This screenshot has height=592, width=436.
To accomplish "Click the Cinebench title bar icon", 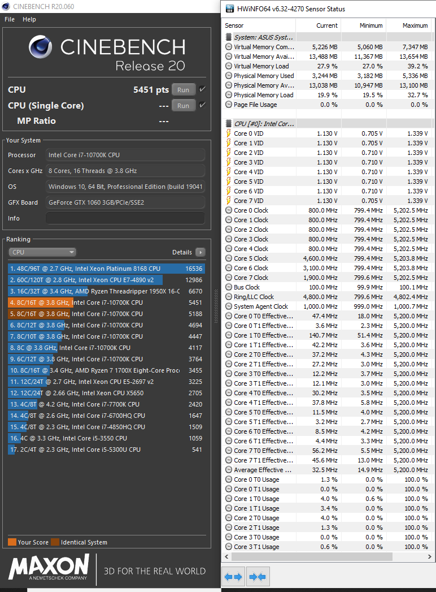I will 6,6.
